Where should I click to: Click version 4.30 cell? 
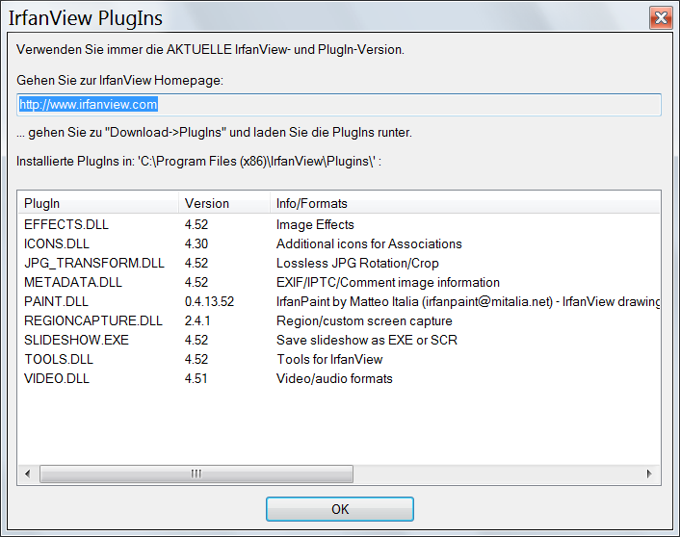click(196, 243)
